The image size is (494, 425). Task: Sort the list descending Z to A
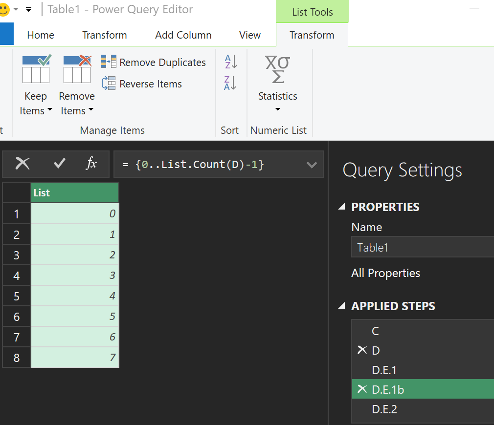(231, 83)
